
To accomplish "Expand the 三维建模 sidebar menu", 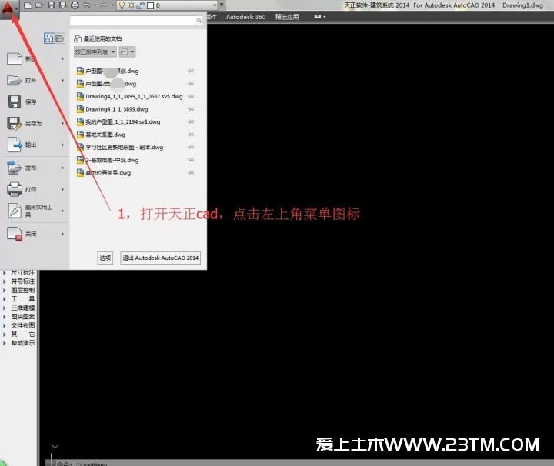I will pos(18,308).
